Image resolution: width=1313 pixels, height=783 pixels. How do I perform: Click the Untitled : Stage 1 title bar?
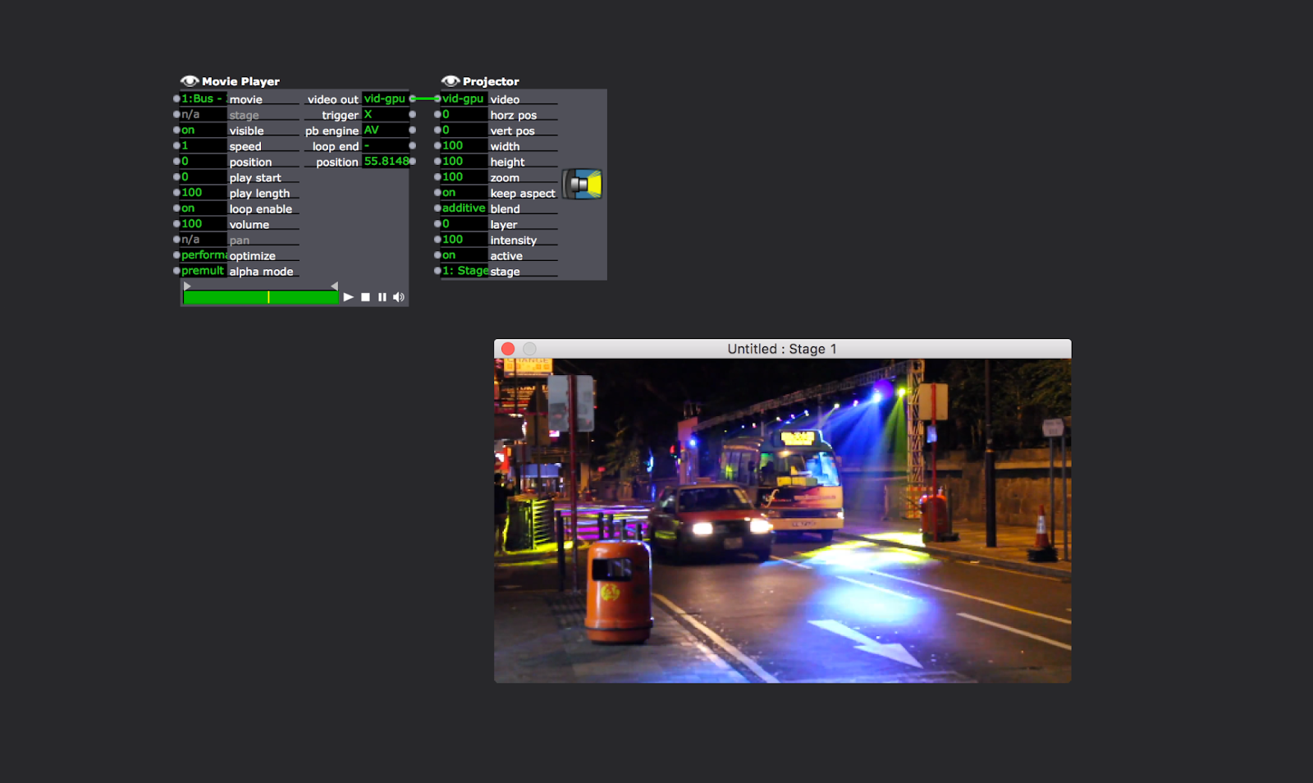[x=782, y=349]
